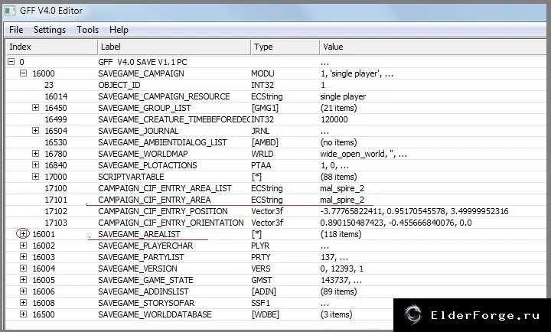Select the CAMPAIGN_CIF_ENTRY_AREA_LIST label
Image resolution: width=551 pixels, height=332 pixels.
[165, 188]
